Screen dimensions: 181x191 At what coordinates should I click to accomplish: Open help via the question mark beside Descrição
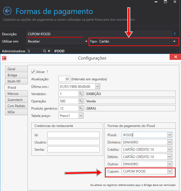[175, 34]
